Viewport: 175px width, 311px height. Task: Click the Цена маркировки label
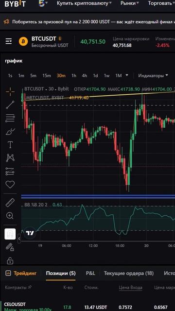131,39
